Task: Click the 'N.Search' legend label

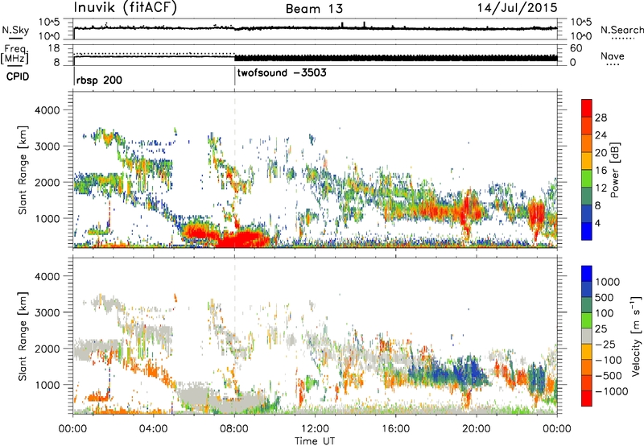Action: click(x=622, y=30)
